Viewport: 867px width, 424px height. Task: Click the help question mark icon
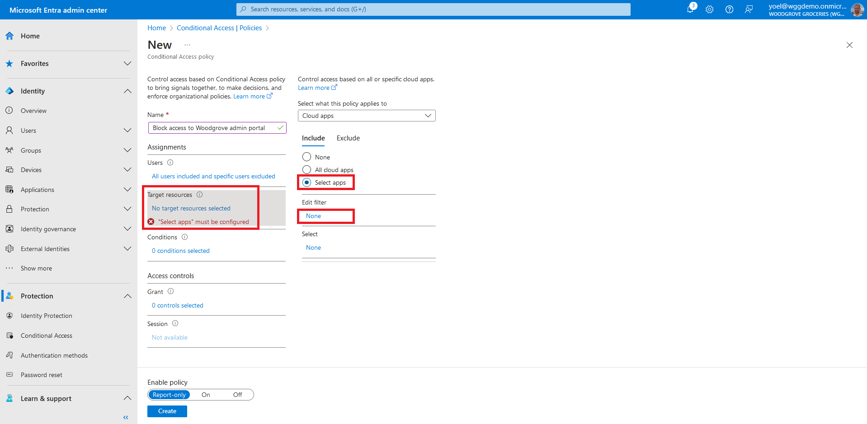tap(729, 9)
